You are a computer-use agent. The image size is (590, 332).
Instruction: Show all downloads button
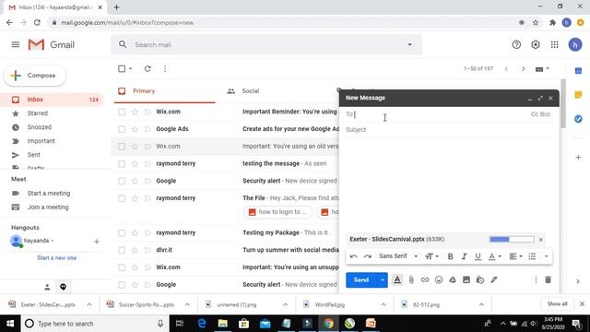click(x=557, y=304)
